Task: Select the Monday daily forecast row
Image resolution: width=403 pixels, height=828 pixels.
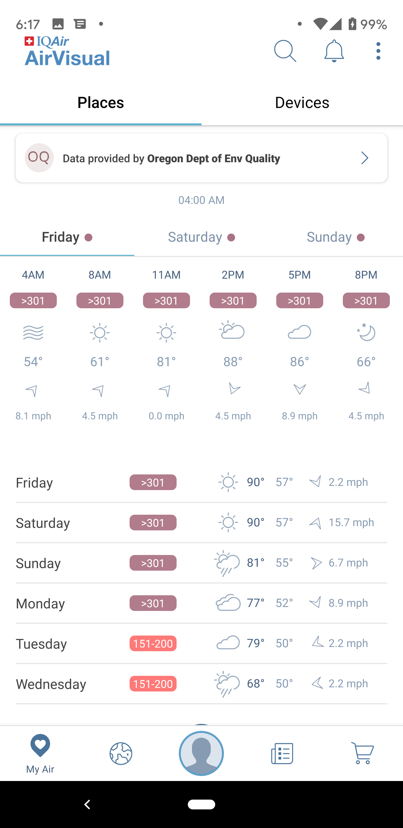Action: click(x=201, y=603)
